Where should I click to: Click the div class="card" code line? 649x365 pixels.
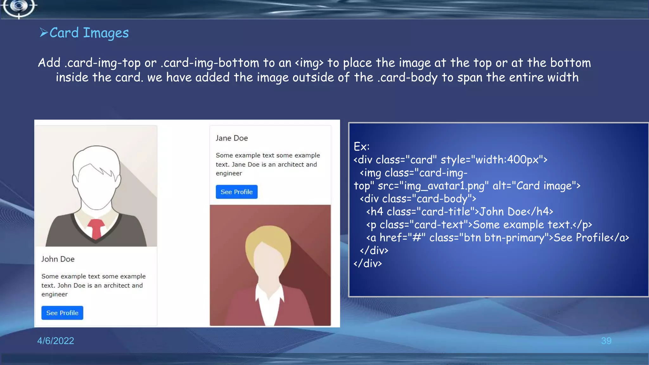point(450,160)
